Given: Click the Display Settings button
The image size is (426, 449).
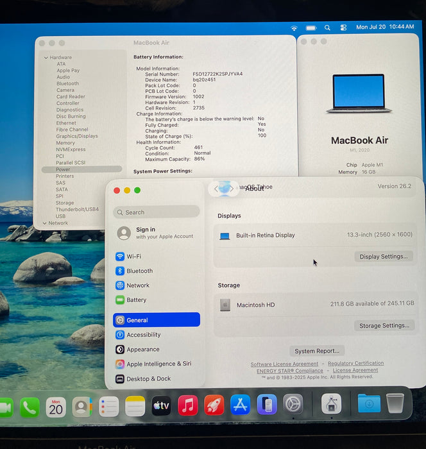Looking at the screenshot, I should (x=384, y=257).
